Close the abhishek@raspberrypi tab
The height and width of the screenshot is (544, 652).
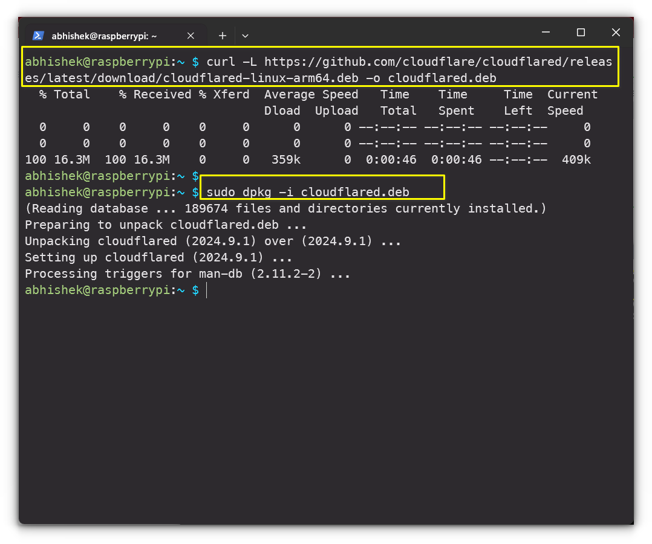point(191,36)
